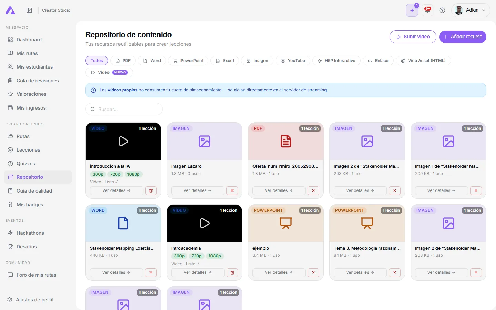This screenshot has height=310, width=496.
Task: Open the Stakeholder Mapping Exercis Word thumbnail
Action: 123,223
